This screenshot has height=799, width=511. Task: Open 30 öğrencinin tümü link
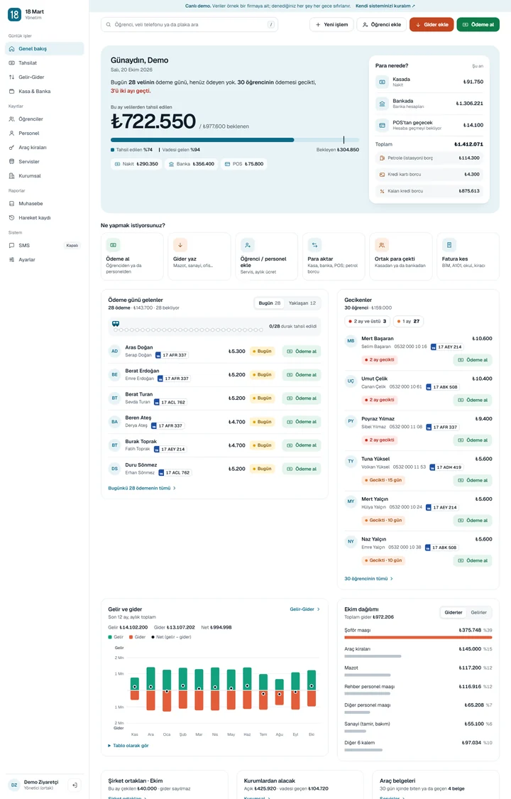368,579
